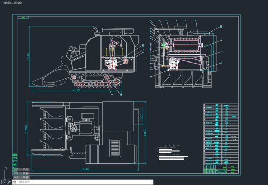Click the engine in the side view

(x=111, y=64)
